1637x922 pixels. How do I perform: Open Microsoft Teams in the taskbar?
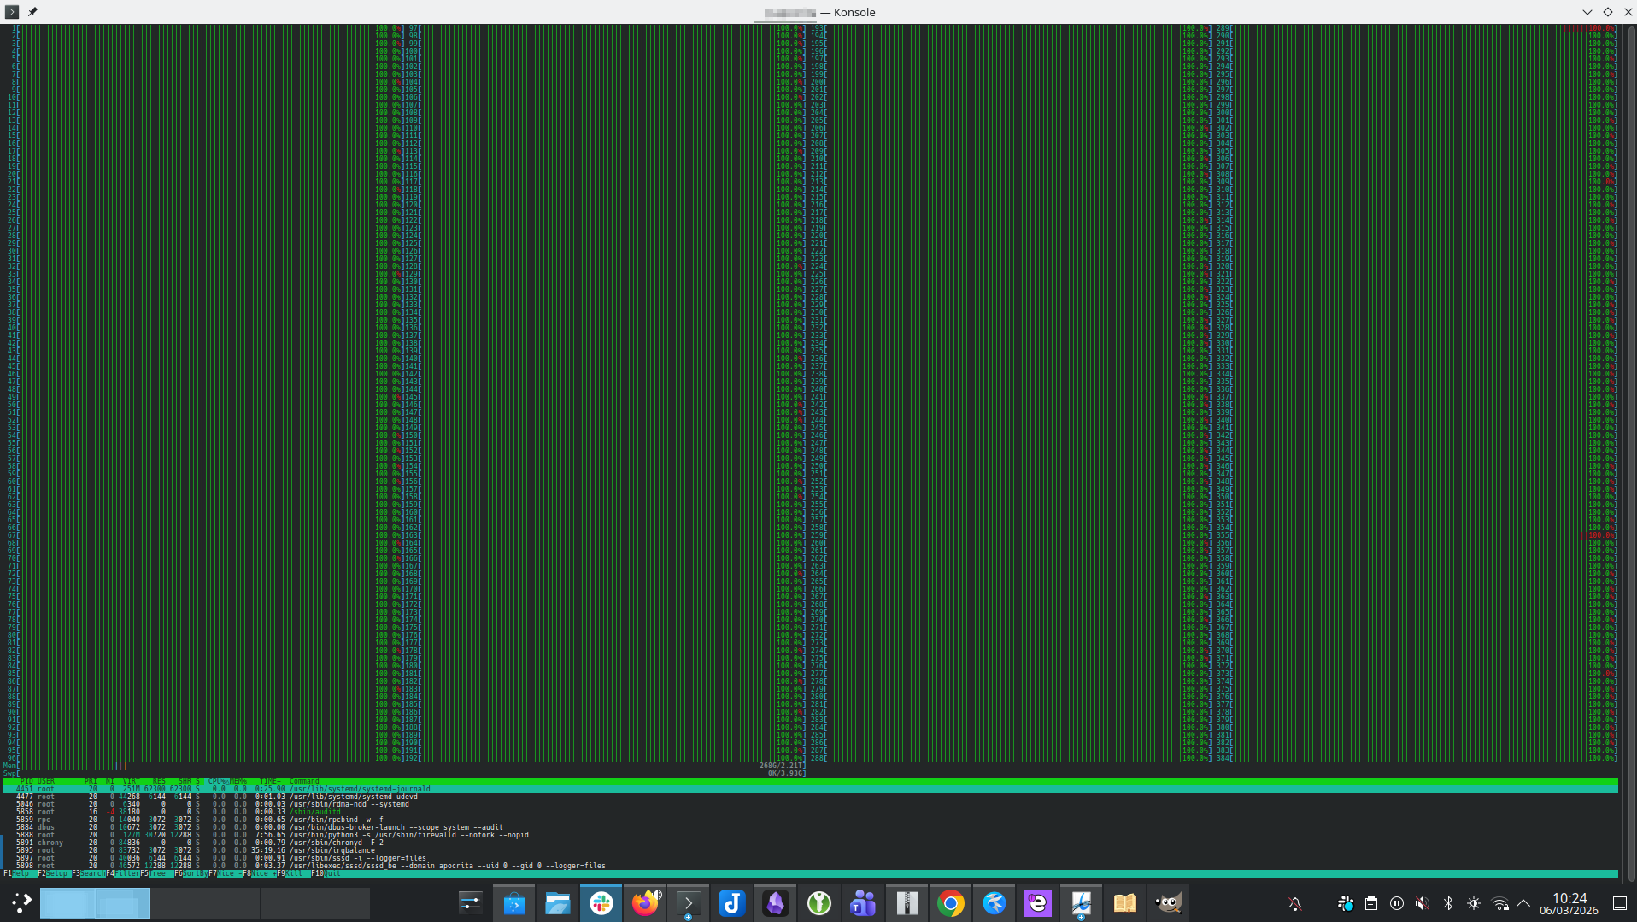(863, 902)
